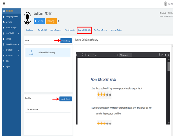The image size is (173, 140).
Task: Click the Favorites heart icon
Action: pos(3,39)
